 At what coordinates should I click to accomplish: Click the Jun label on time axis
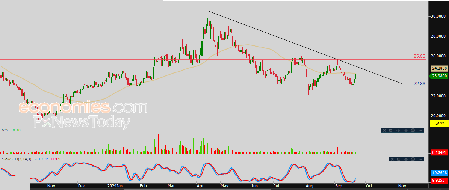click(x=254, y=186)
